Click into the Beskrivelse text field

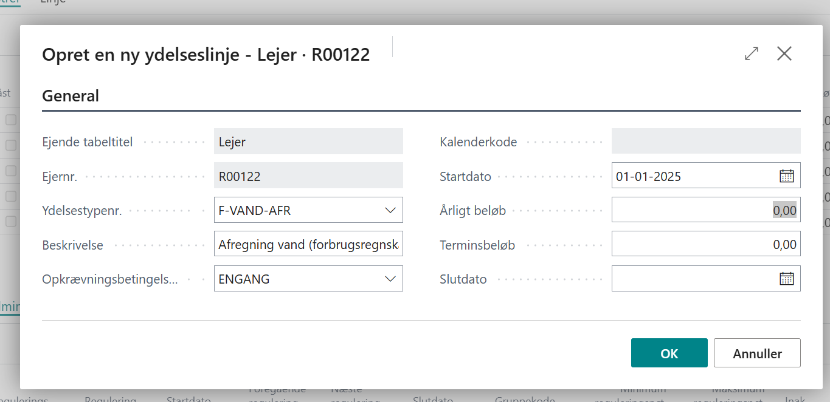point(308,245)
